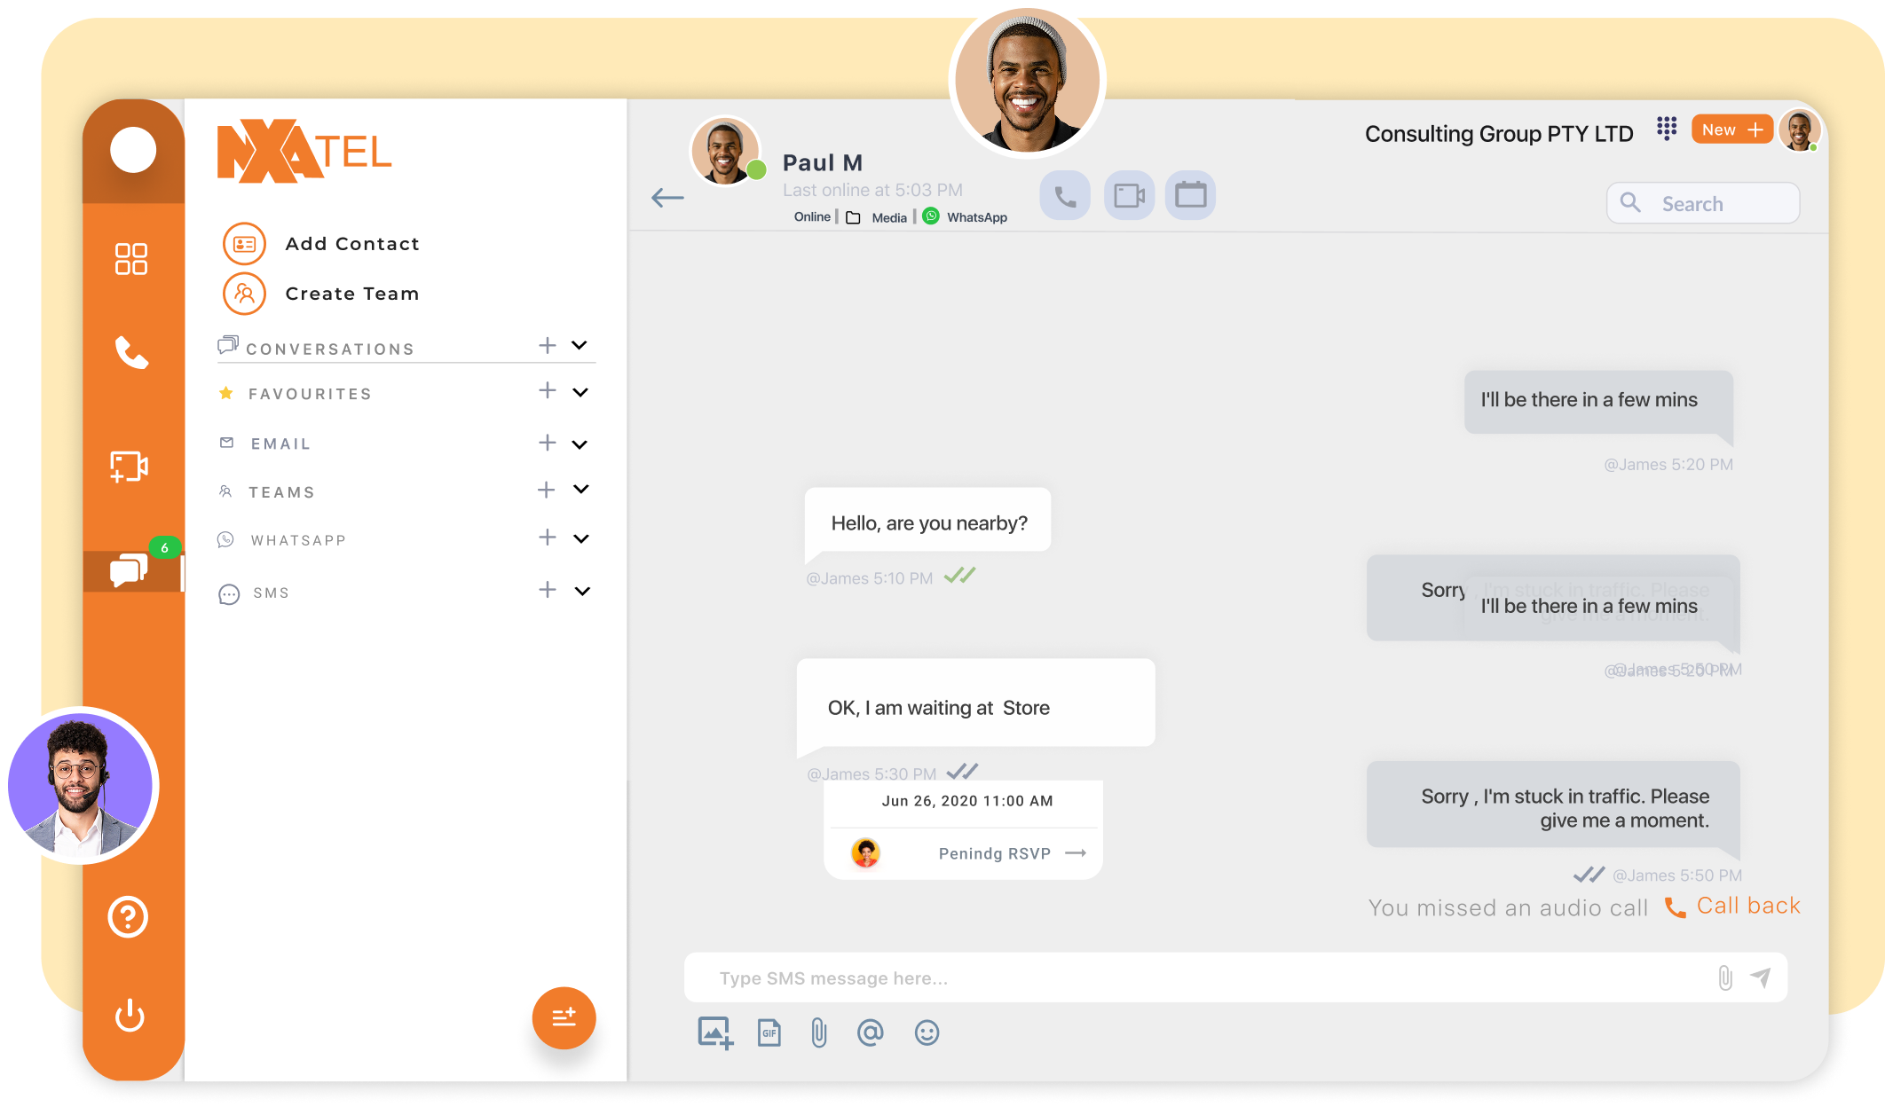
Task: Start video call with Paul M
Action: (1129, 196)
